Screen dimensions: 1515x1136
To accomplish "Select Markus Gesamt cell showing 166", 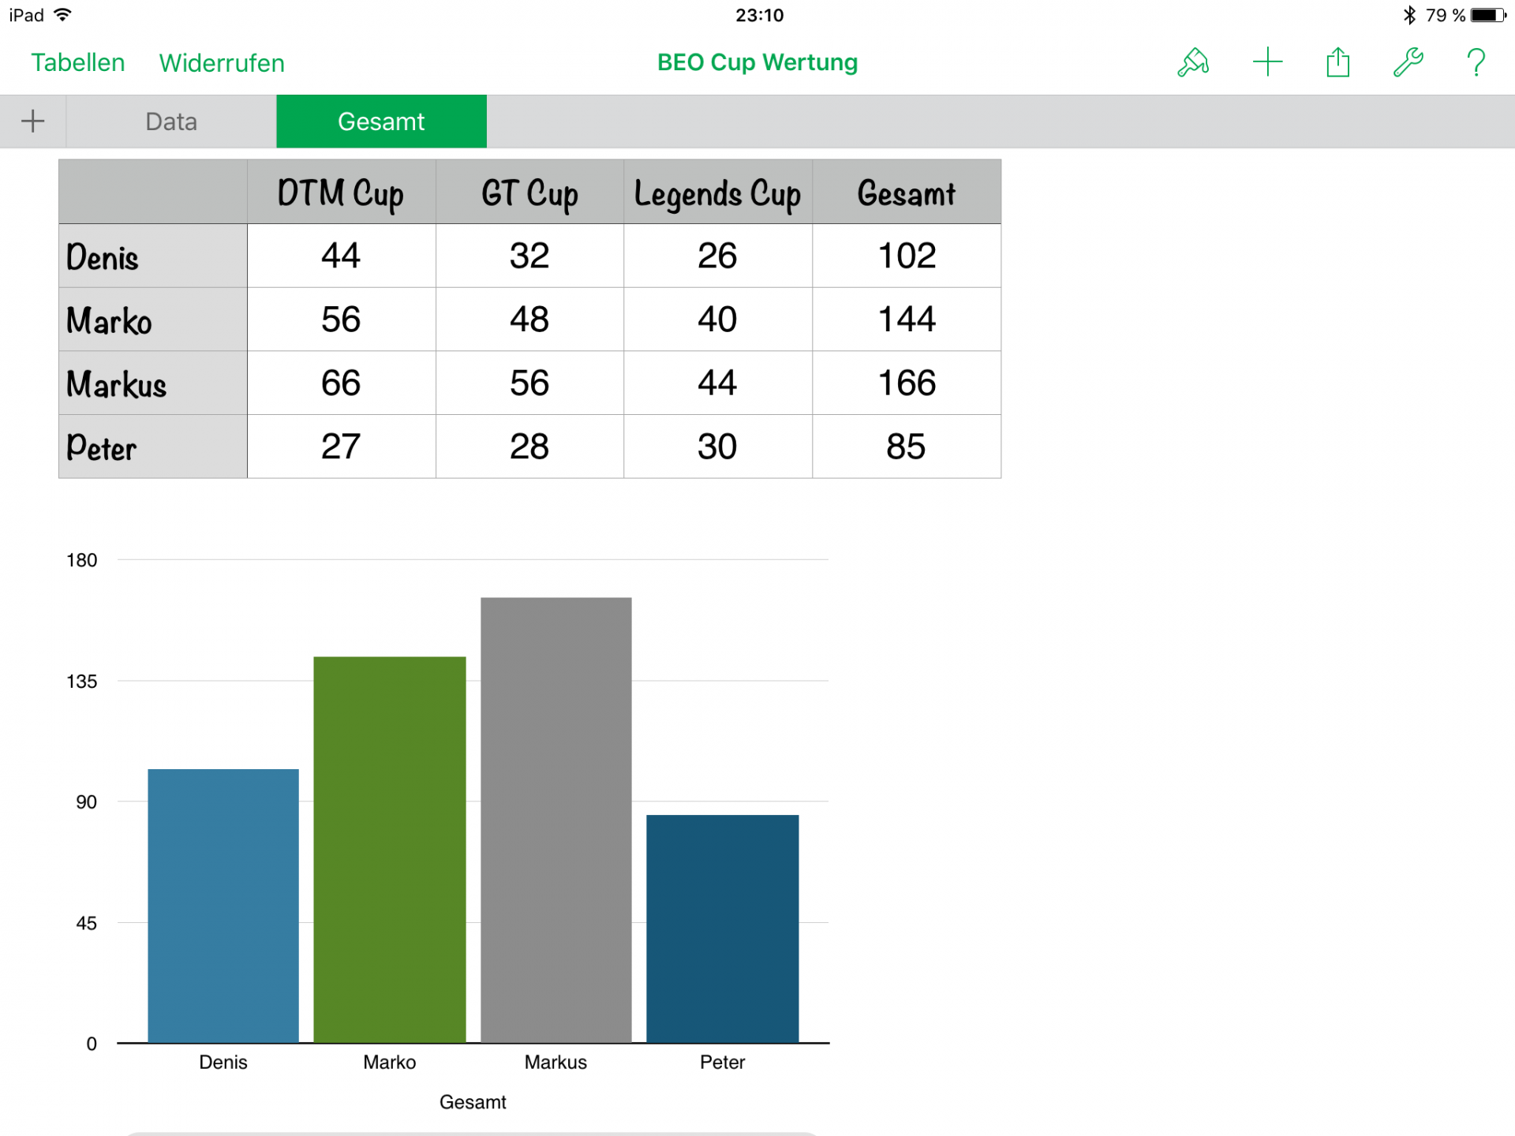I will coord(907,383).
